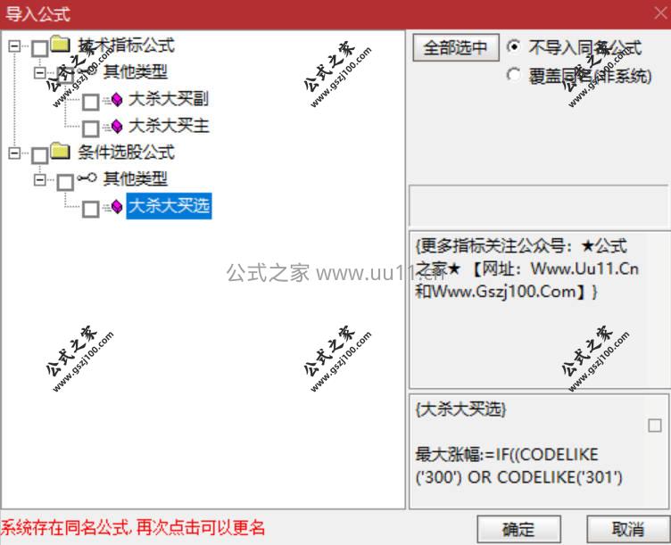The width and height of the screenshot is (671, 545).
Task: Collapse the 技术指标公式 tree node
Action: pos(14,45)
